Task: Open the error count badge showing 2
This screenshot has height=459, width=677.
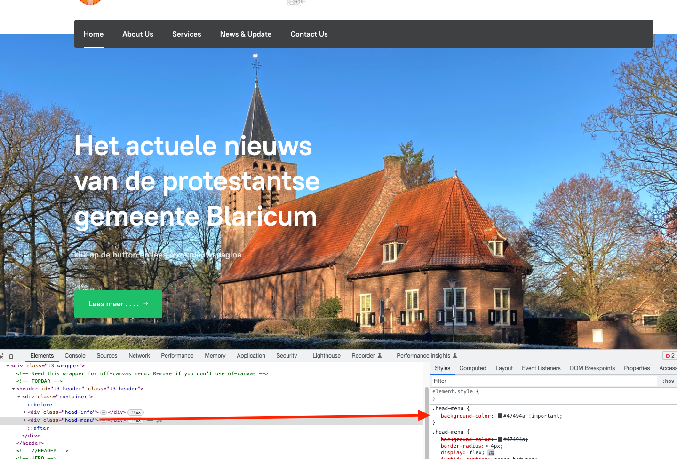Action: coord(669,356)
